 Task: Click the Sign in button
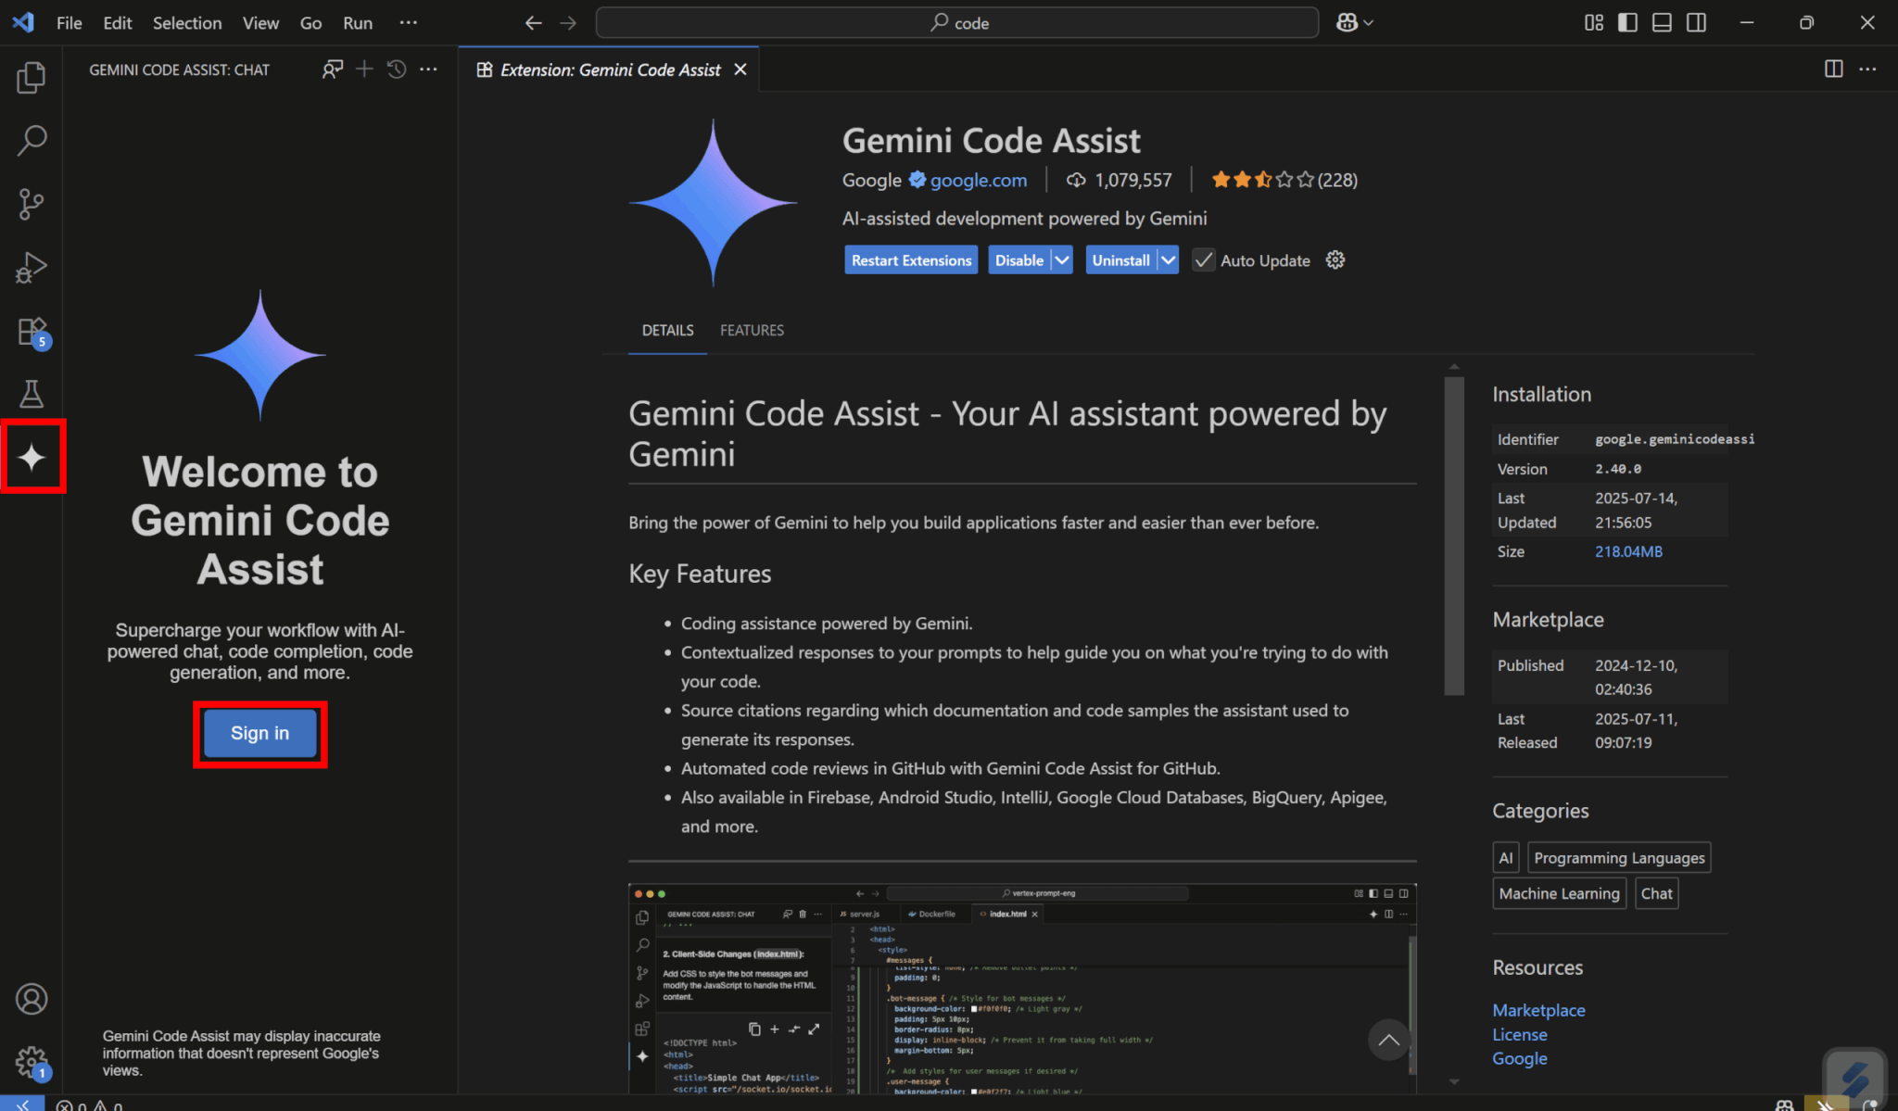point(259,733)
